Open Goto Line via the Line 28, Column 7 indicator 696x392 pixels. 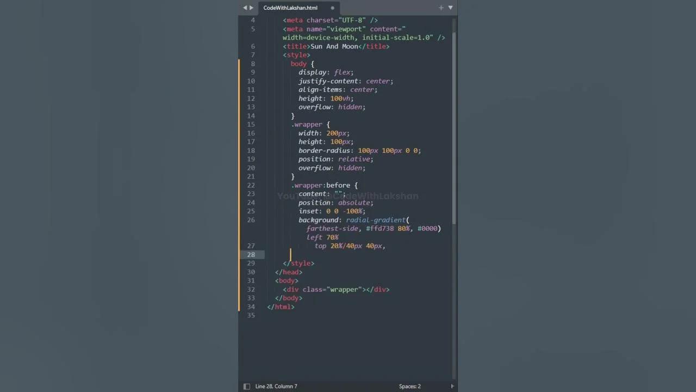(276, 386)
